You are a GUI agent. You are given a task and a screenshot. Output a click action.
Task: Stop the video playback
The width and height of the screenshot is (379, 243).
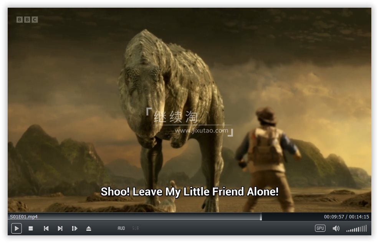click(31, 228)
